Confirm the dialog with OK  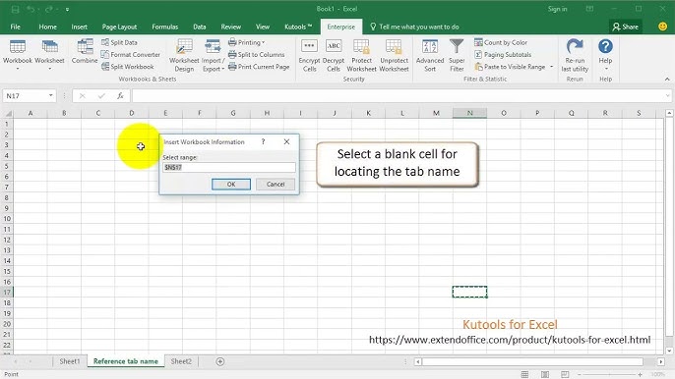tap(230, 185)
